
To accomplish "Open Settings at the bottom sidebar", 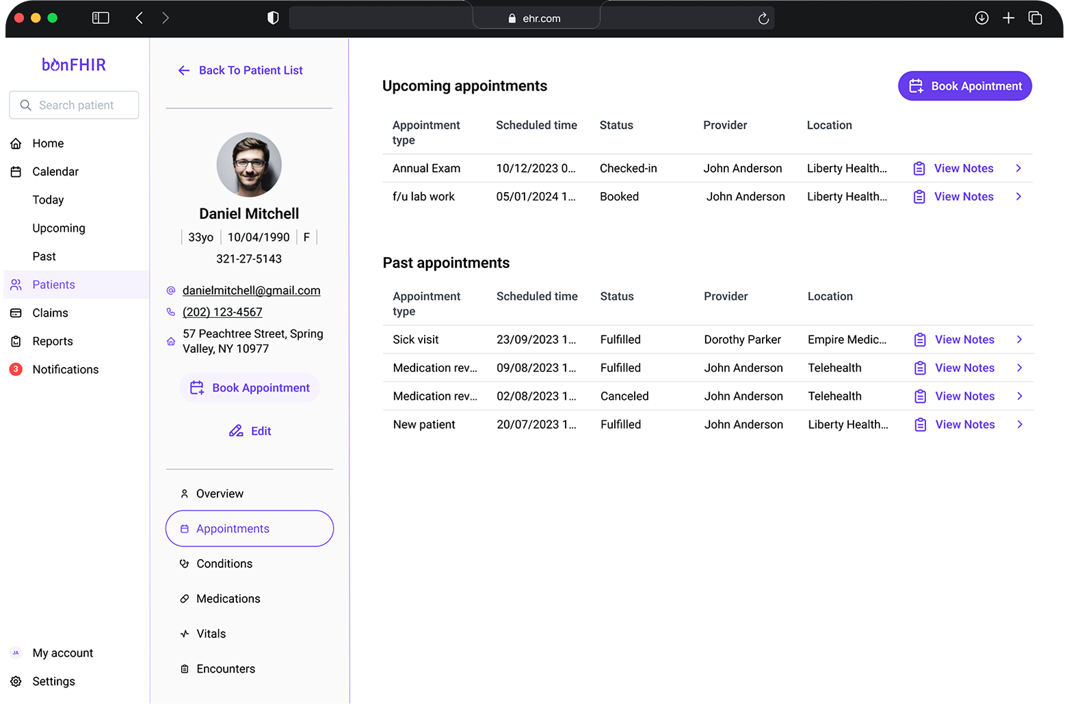I will click(x=53, y=681).
